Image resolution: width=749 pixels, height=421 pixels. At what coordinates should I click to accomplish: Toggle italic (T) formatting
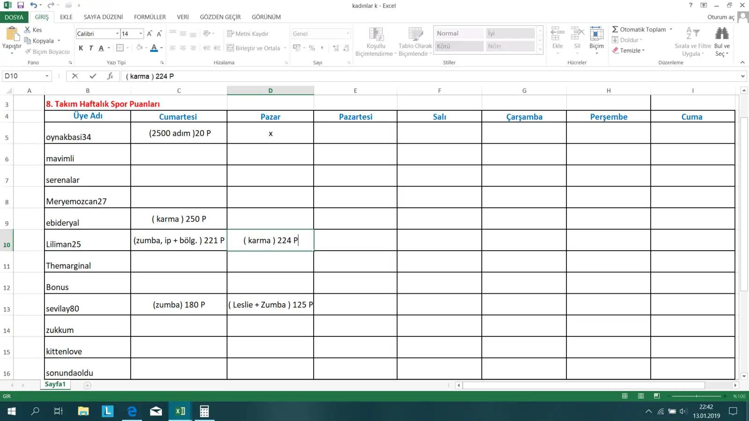[x=91, y=48]
